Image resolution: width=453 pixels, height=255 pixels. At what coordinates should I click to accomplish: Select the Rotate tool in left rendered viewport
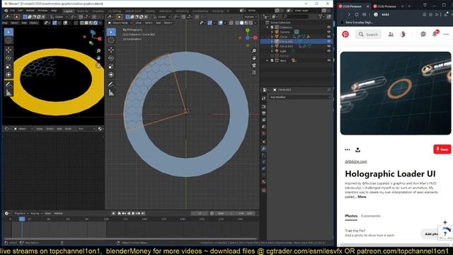pos(8,58)
